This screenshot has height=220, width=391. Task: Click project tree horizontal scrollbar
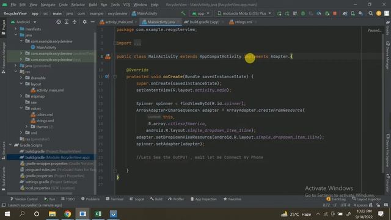coord(40,193)
